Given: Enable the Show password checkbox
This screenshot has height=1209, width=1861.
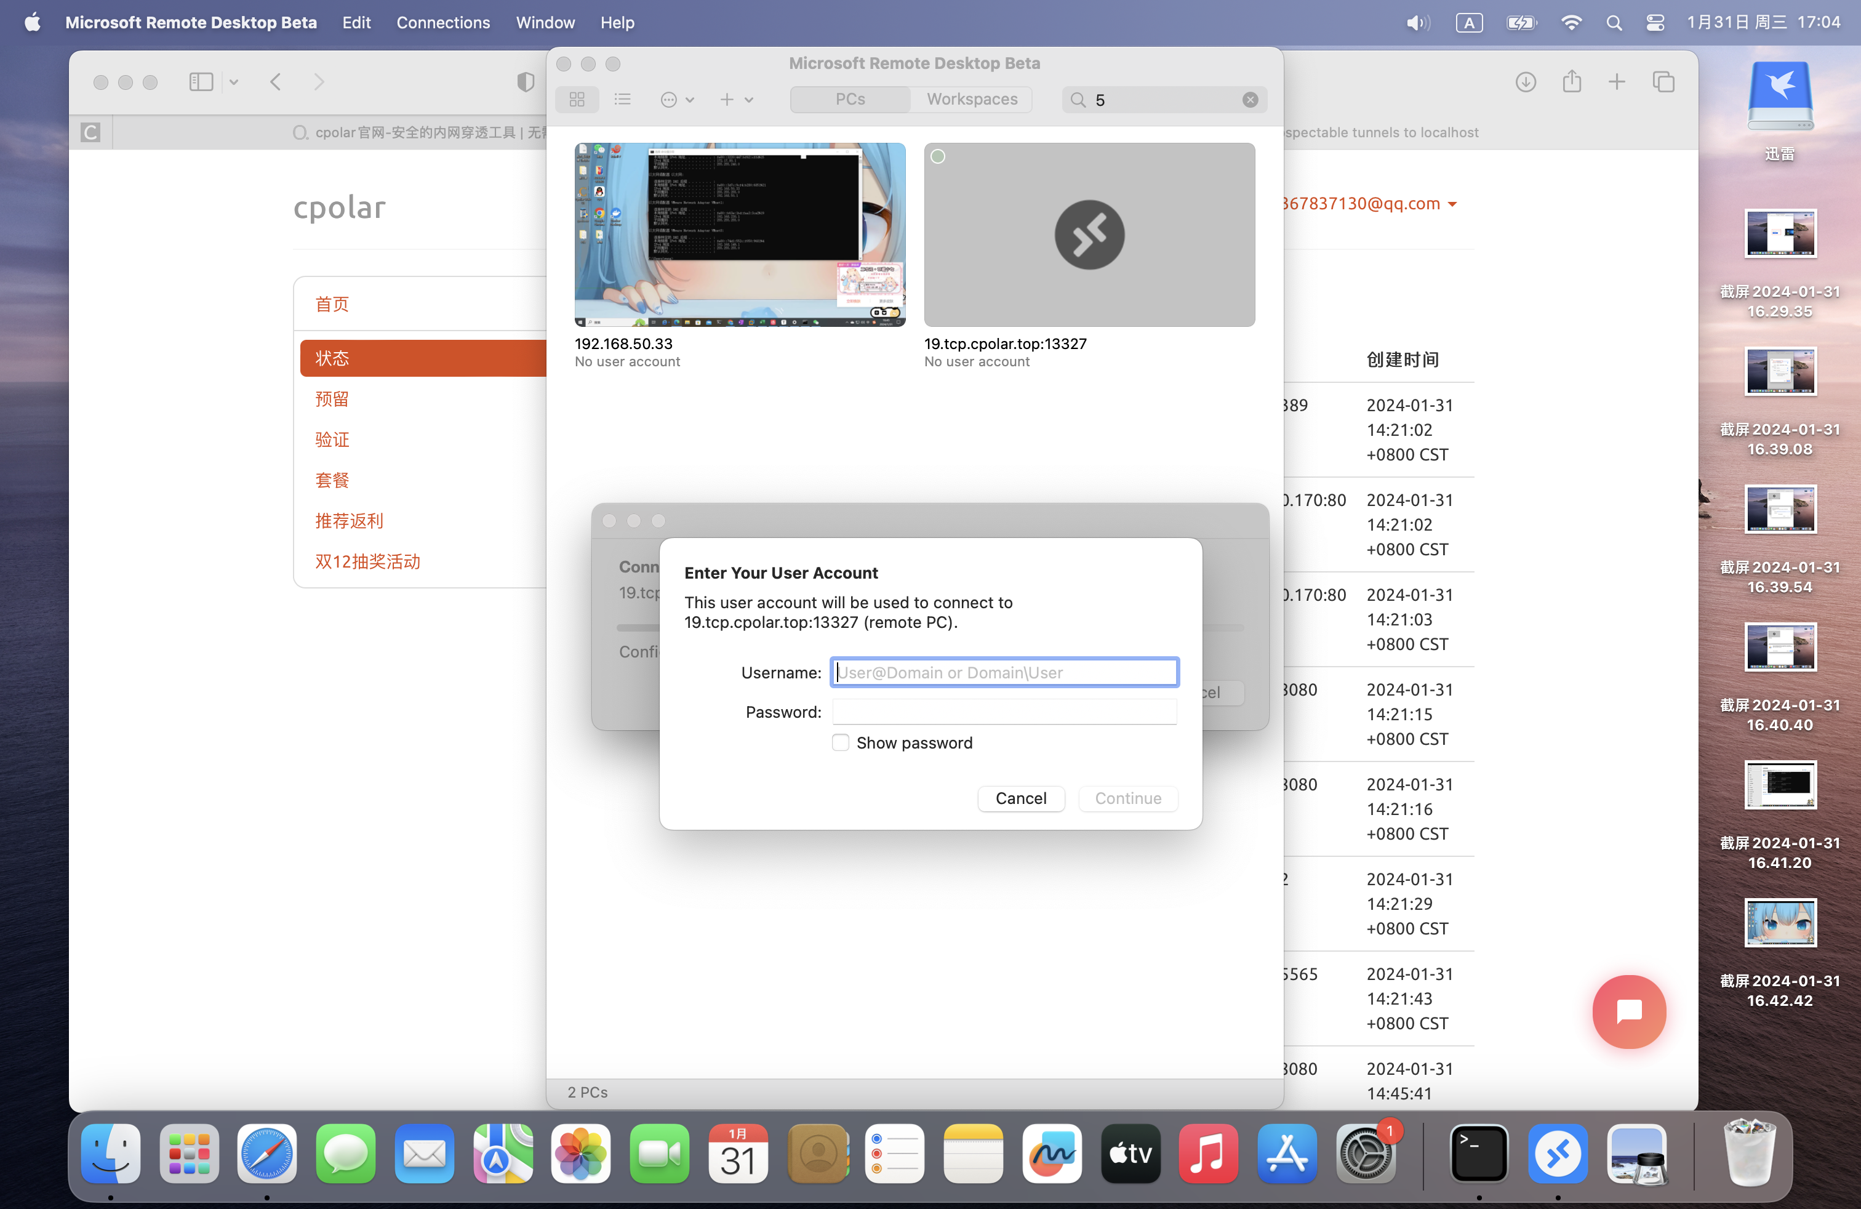Looking at the screenshot, I should click(x=841, y=743).
